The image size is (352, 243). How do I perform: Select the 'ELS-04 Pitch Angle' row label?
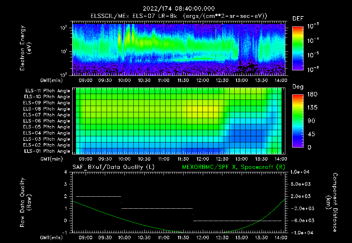[47, 133]
